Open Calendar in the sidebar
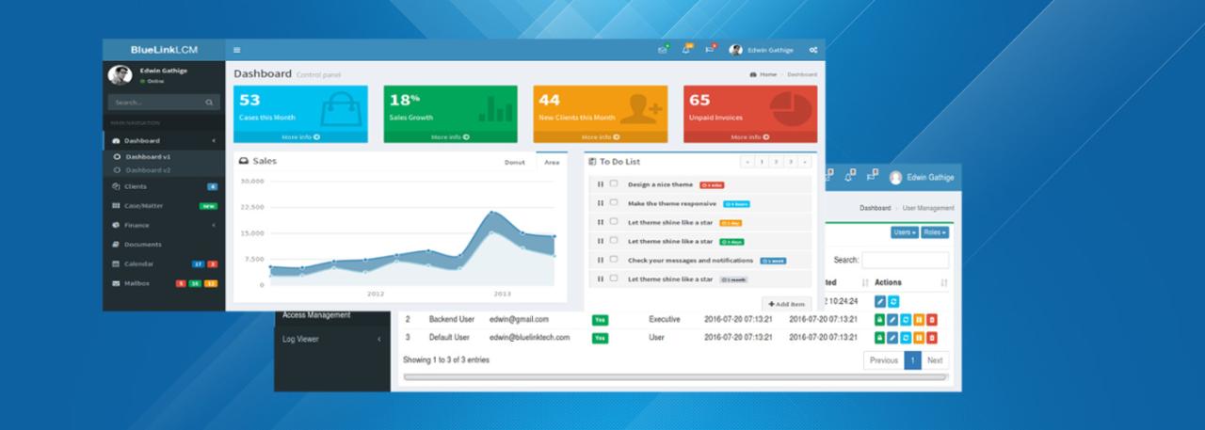The image size is (1205, 430). tap(164, 263)
